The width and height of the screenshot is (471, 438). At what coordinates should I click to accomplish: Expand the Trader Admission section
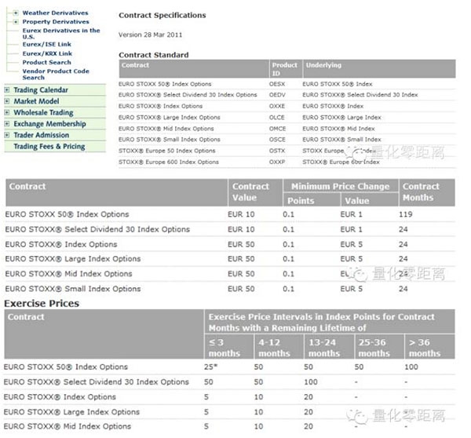pyautogui.click(x=7, y=135)
